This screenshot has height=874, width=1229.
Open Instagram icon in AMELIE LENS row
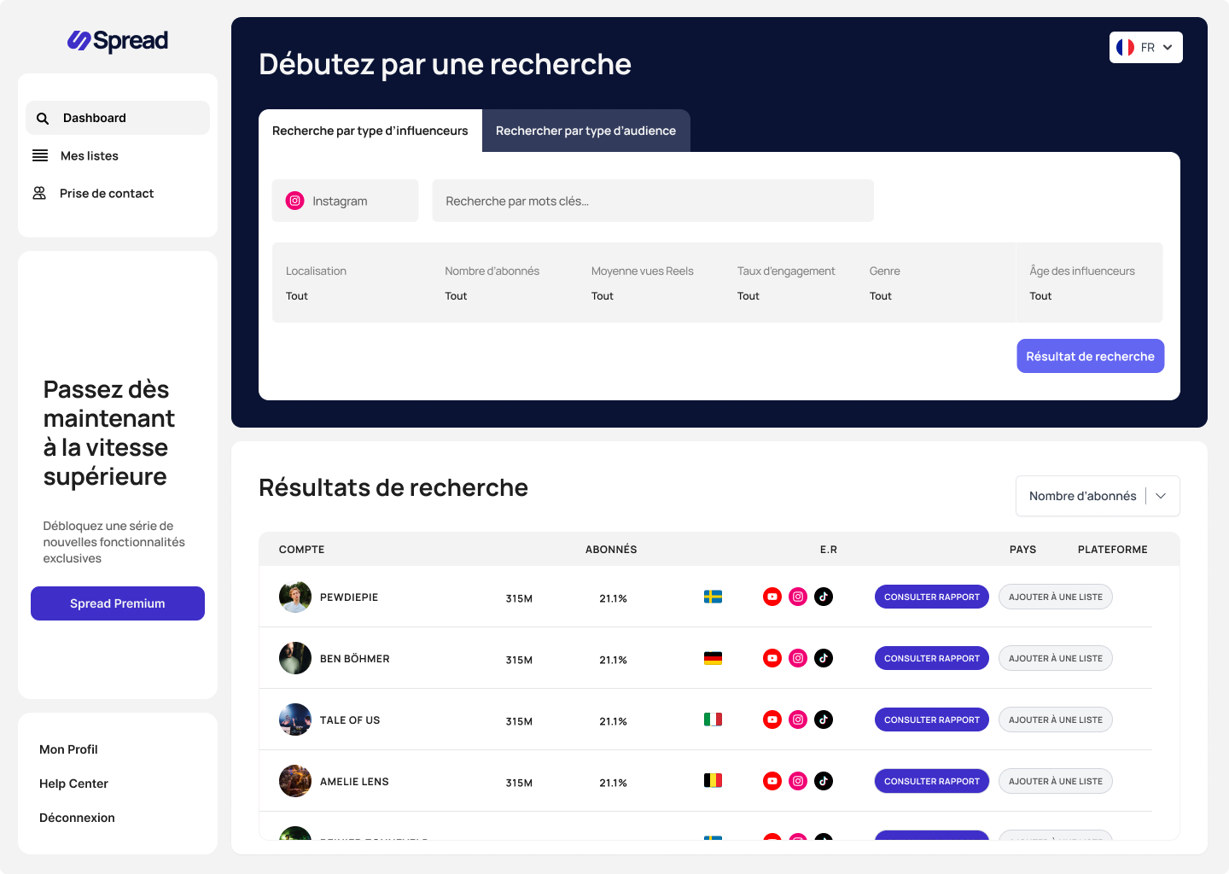click(798, 781)
